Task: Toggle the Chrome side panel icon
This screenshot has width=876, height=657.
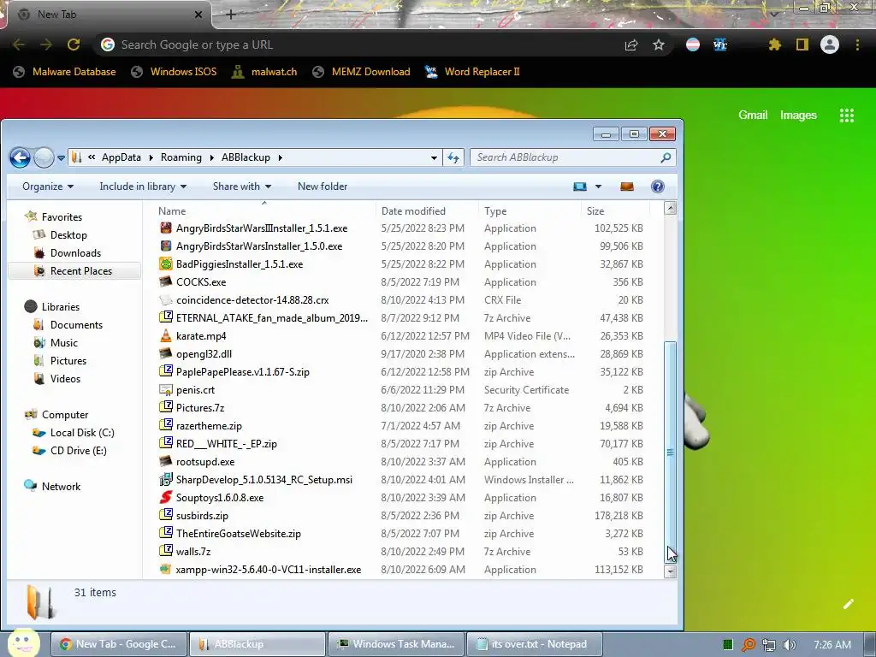Action: (x=802, y=44)
